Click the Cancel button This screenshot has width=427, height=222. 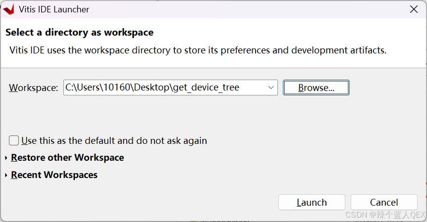[384, 202]
